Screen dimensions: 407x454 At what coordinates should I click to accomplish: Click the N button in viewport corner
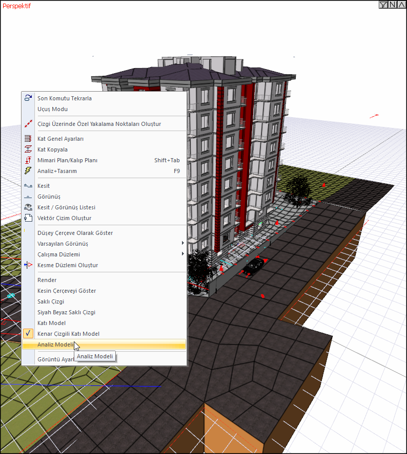point(392,5)
